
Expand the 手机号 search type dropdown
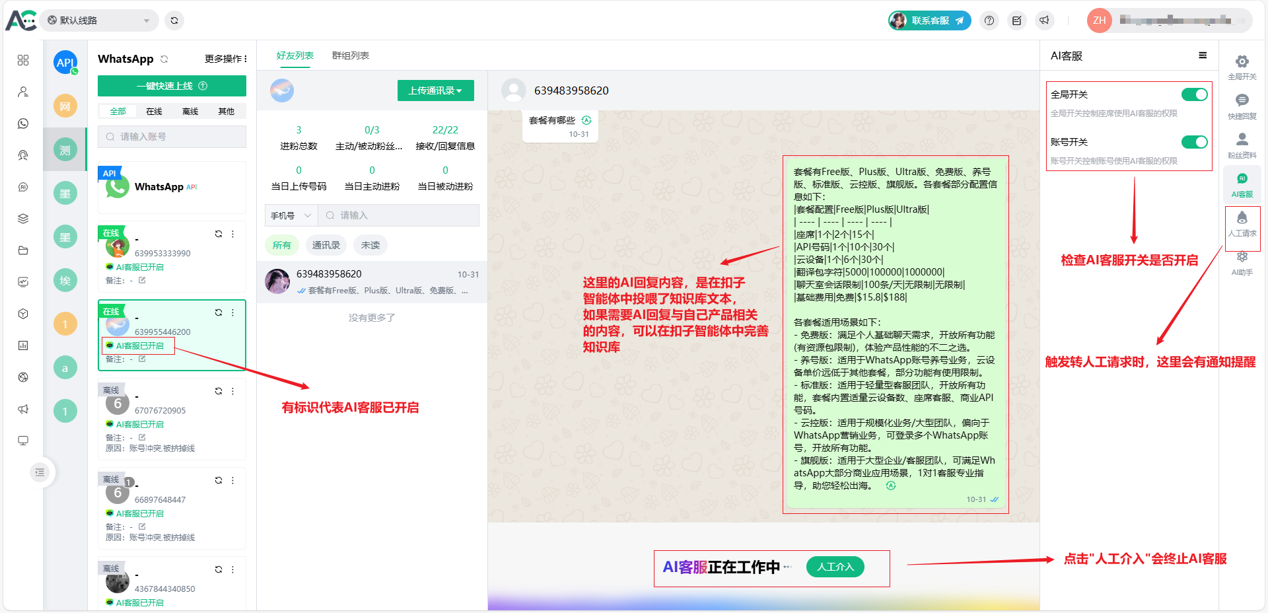291,215
